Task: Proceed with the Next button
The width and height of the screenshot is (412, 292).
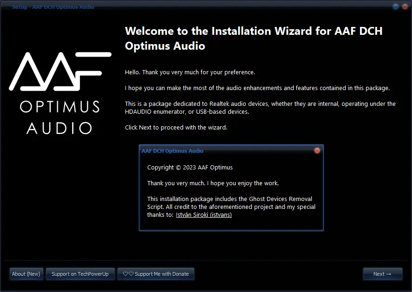Action: pyautogui.click(x=382, y=274)
